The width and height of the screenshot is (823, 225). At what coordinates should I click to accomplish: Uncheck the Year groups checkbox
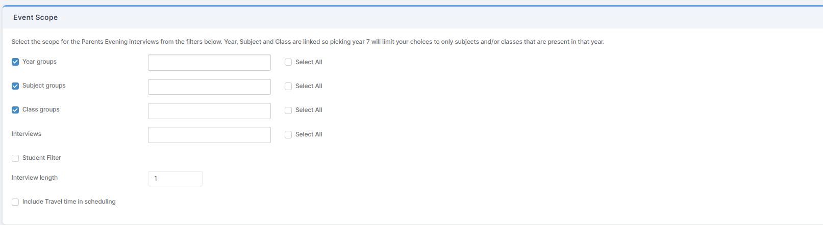coord(15,62)
